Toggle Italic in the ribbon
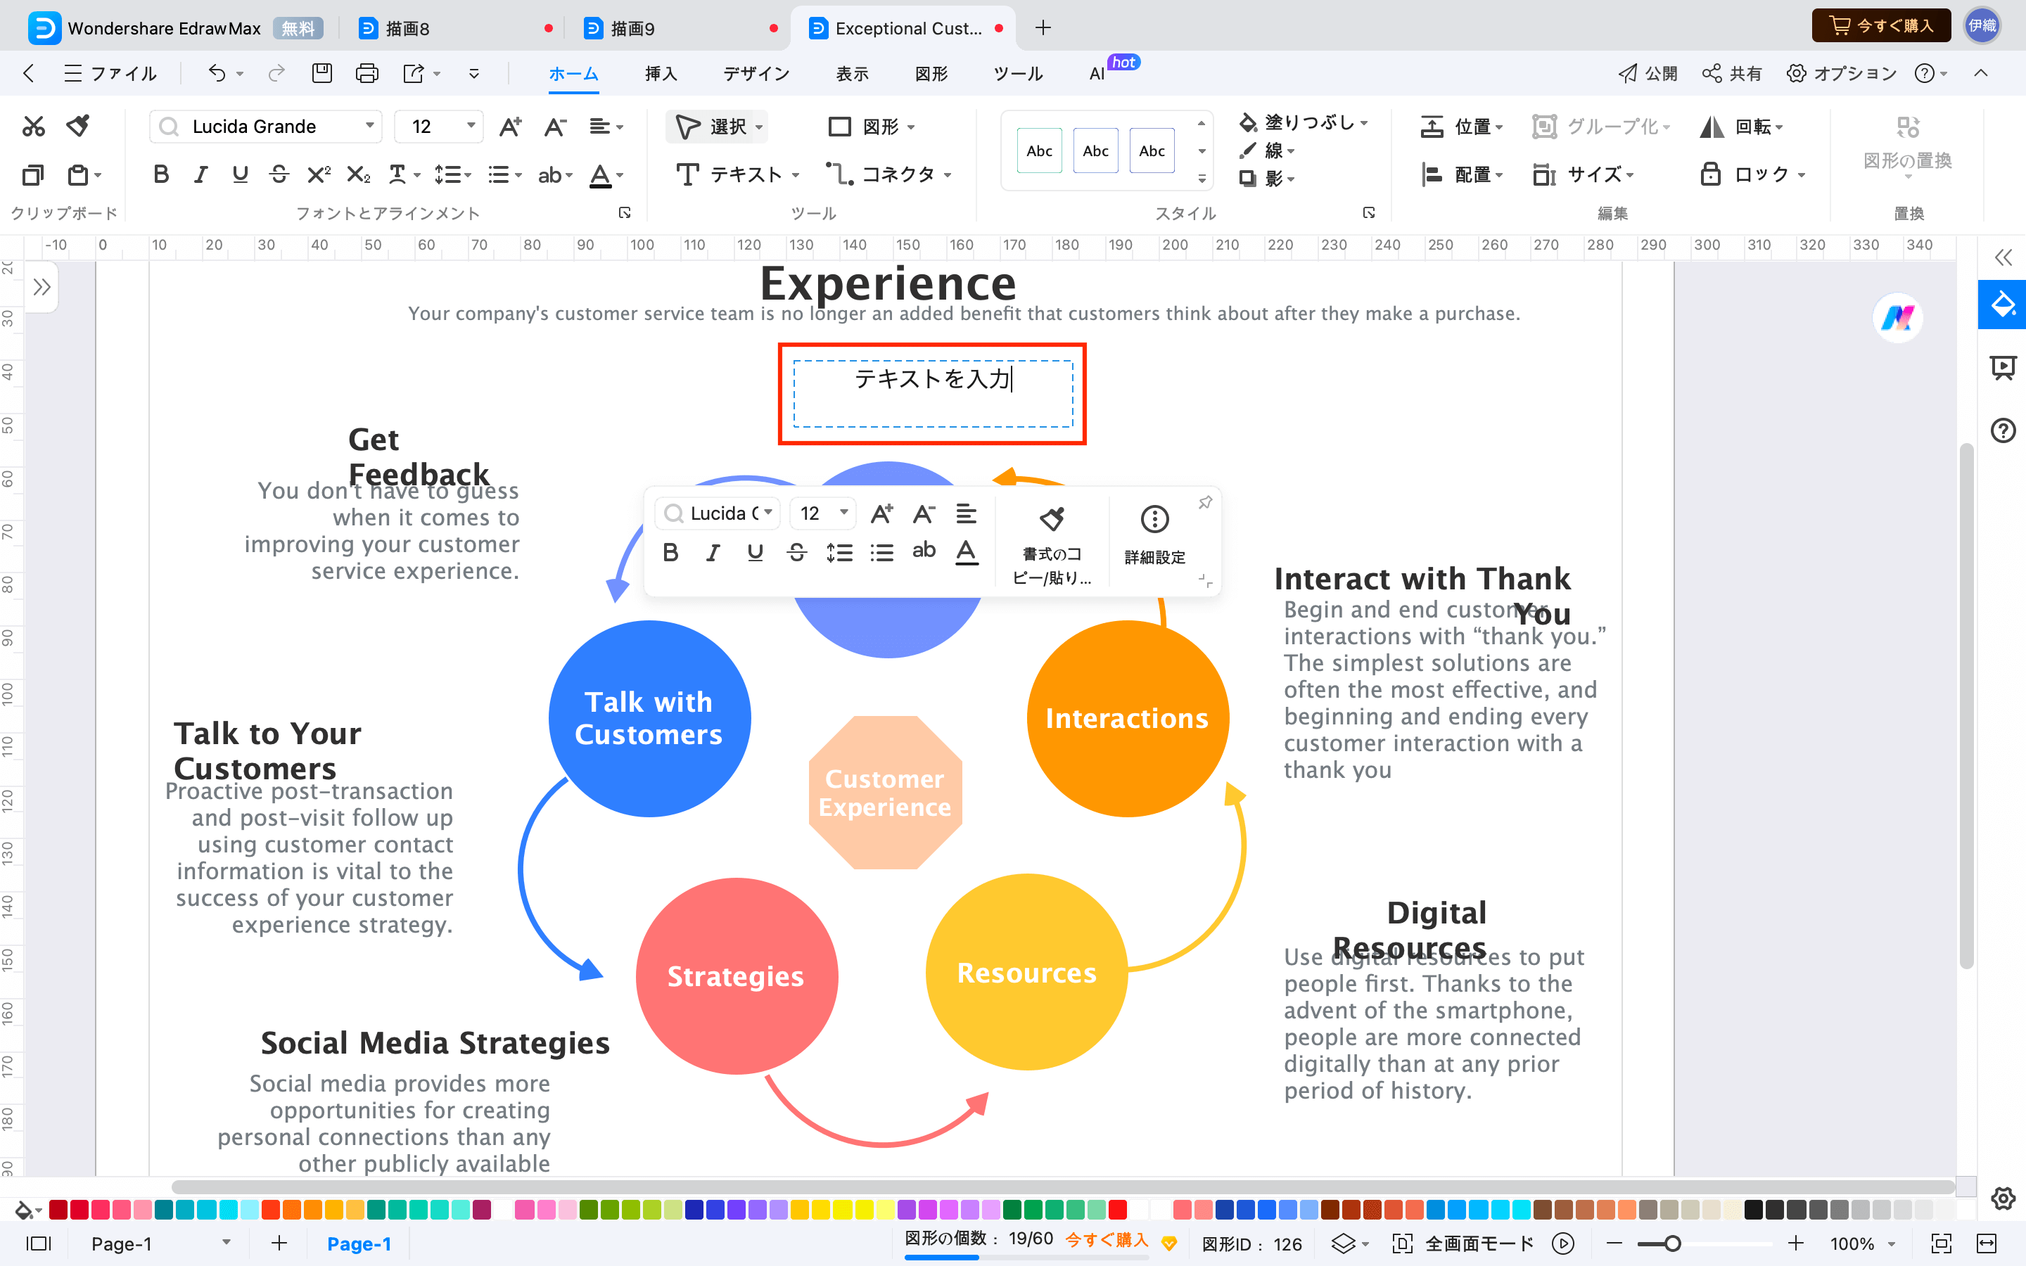This screenshot has height=1266, width=2026. tap(201, 174)
